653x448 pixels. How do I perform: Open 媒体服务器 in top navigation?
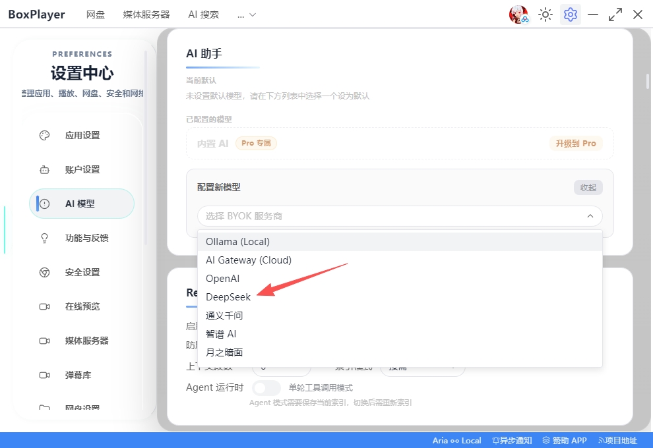[x=146, y=14]
